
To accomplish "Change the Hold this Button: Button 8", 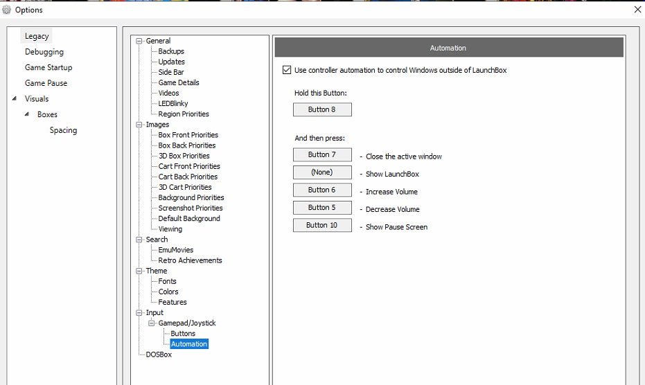I will [322, 109].
